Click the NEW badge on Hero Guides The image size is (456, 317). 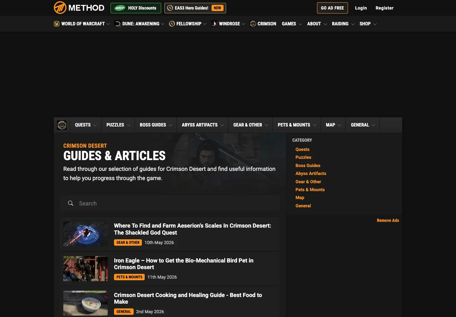tap(217, 8)
